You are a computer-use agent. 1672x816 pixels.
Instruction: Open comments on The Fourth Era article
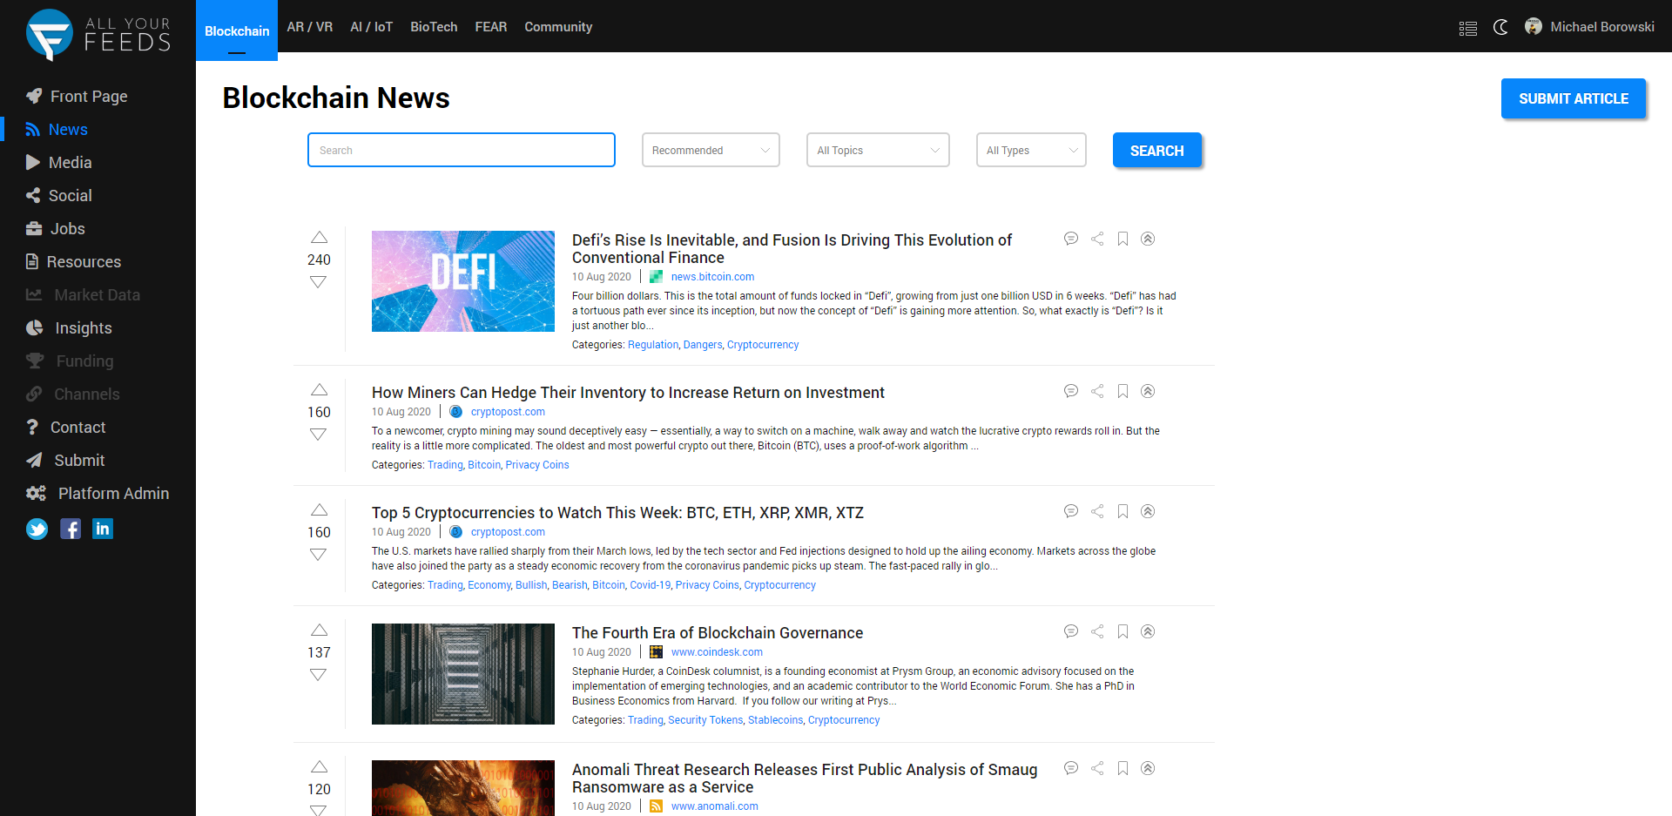pos(1071,631)
